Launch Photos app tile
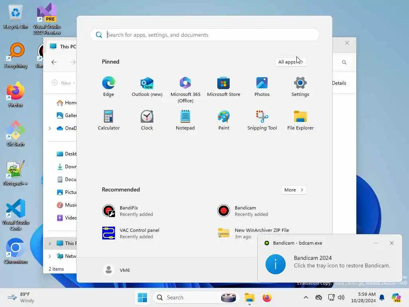Image resolution: width=409 pixels, height=307 pixels. coord(262,87)
